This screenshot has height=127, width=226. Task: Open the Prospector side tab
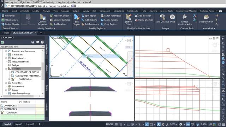pyautogui.click(x=47, y=49)
